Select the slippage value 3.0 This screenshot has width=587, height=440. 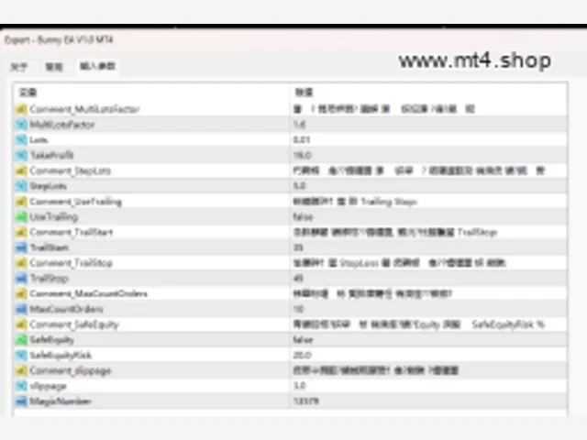(x=300, y=386)
